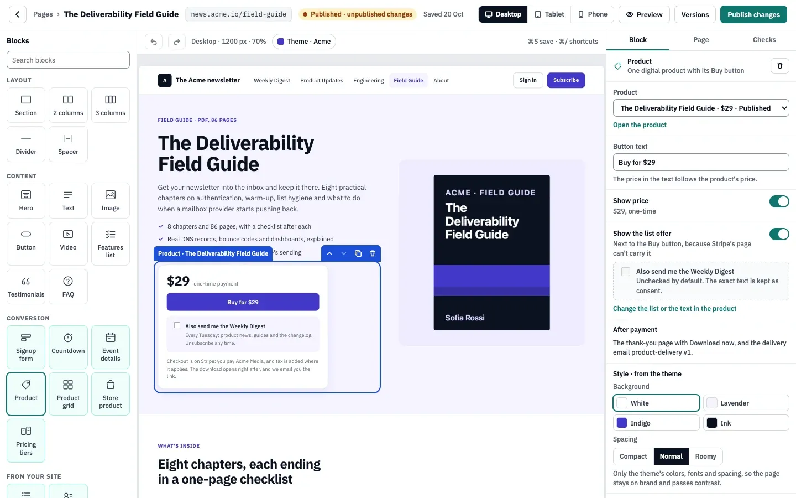Undo the last change
Viewport: 796px width, 498px height.
tap(154, 41)
